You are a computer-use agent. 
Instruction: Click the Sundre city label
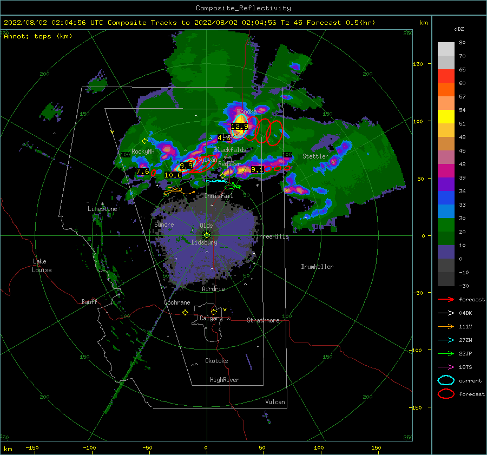pyautogui.click(x=164, y=224)
